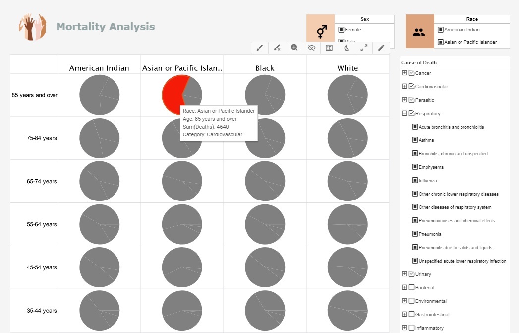Click the microscope Show Details icon
519x333 pixels.
[x=346, y=48]
